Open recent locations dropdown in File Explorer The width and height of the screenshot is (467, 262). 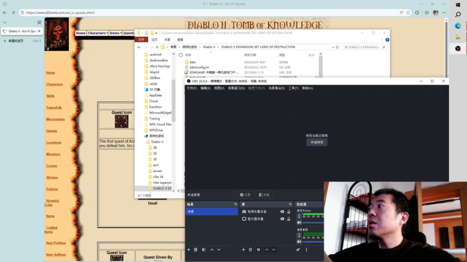[x=152, y=47]
